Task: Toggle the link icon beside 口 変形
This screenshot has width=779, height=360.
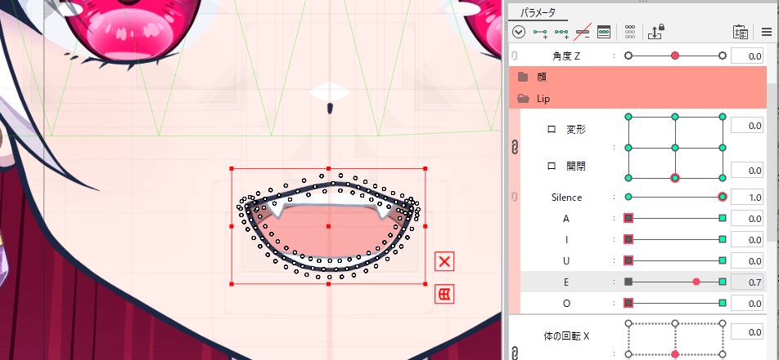Action: pos(515,148)
